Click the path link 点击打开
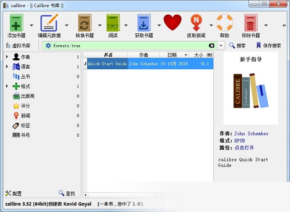 coord(244,148)
